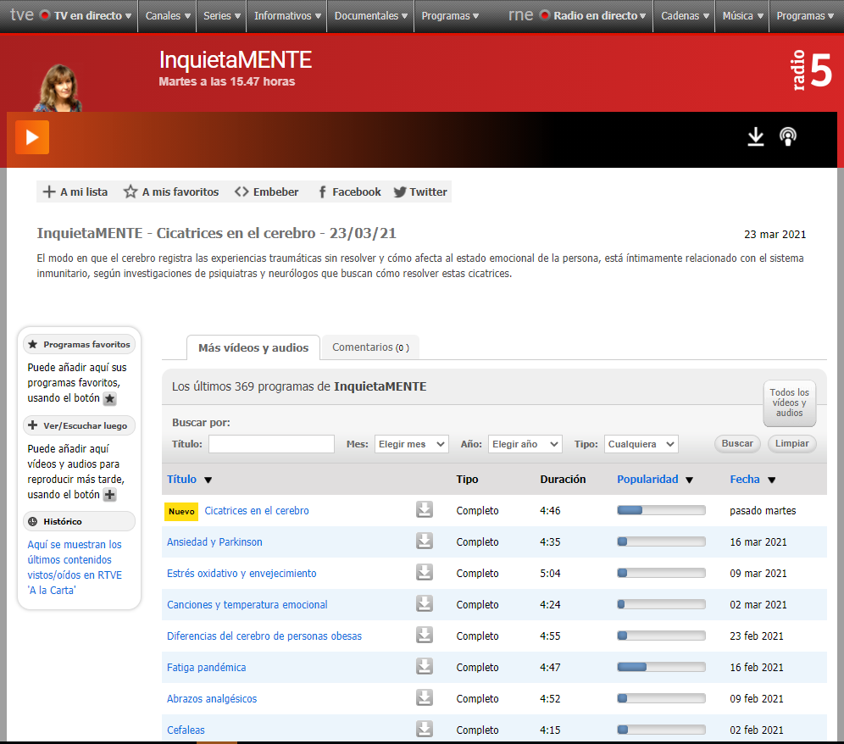This screenshot has width=844, height=744.
Task: Open the Cefaleas link
Action: coord(186,730)
